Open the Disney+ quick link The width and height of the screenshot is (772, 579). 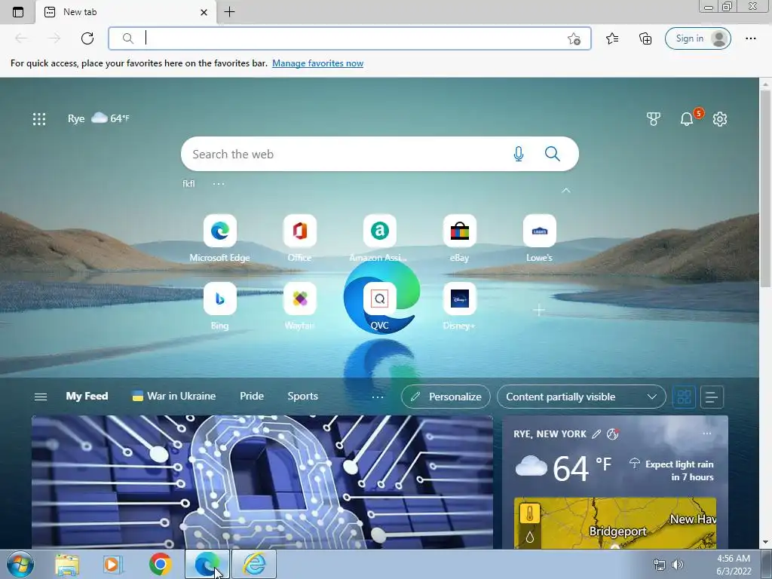click(x=459, y=306)
